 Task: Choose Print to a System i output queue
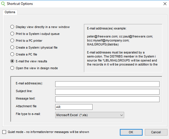pos(12,34)
